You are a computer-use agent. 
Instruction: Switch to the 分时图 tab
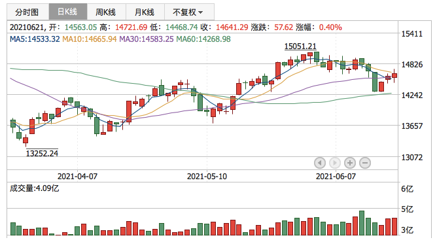pos(28,12)
